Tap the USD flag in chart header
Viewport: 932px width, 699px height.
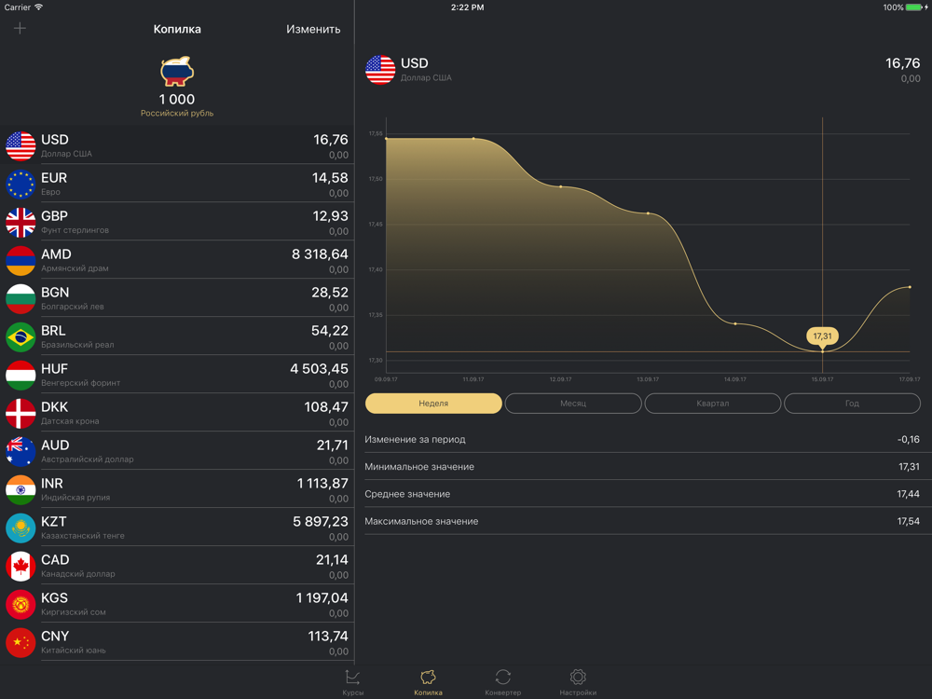(x=380, y=70)
